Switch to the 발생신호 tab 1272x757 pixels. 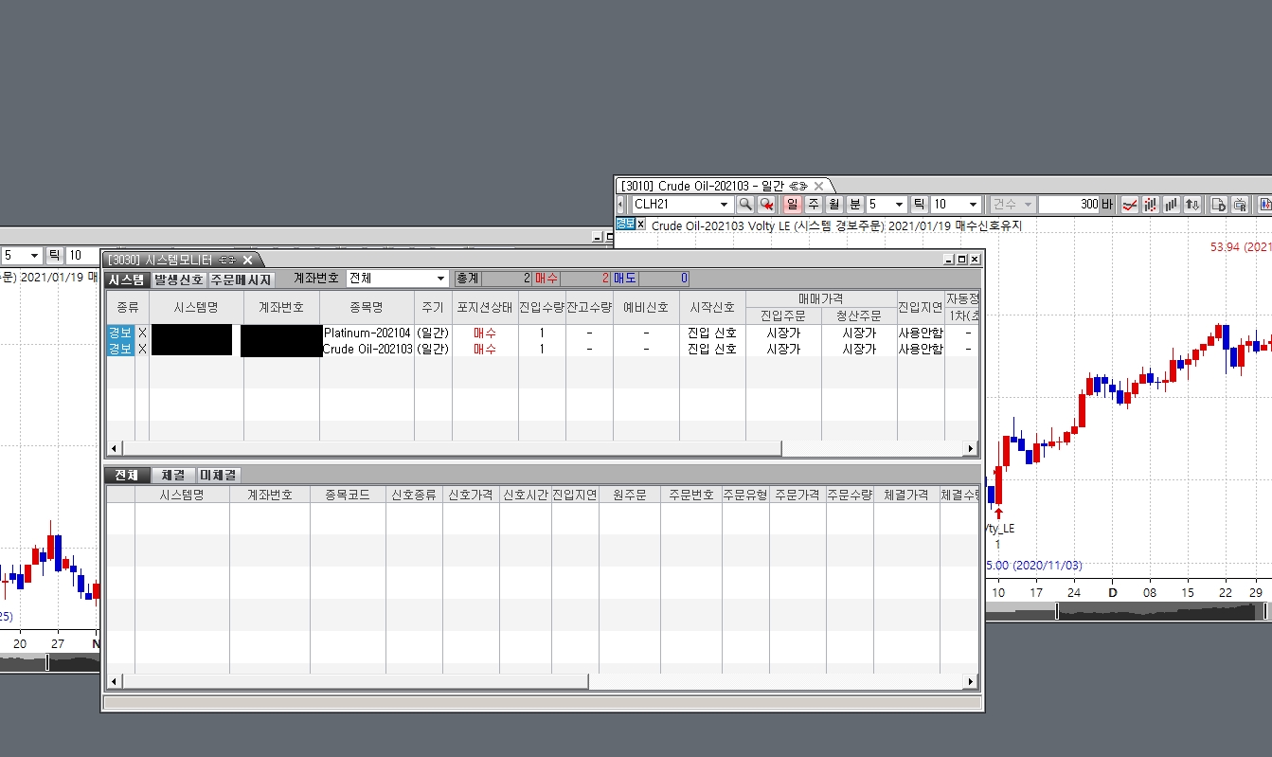click(178, 279)
